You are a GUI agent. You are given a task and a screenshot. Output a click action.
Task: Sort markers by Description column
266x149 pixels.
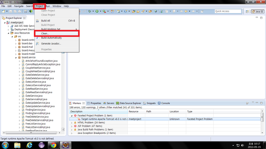pyautogui.click(x=98, y=111)
